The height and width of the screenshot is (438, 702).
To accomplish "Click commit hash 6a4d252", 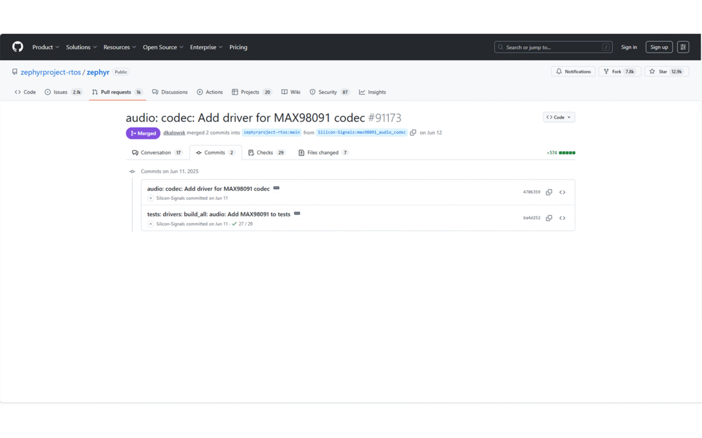I will pyautogui.click(x=531, y=218).
